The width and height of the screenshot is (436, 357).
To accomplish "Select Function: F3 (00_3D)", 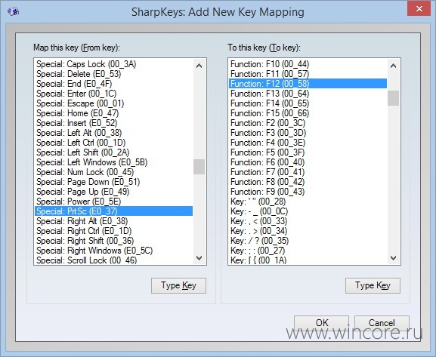I will (308, 133).
